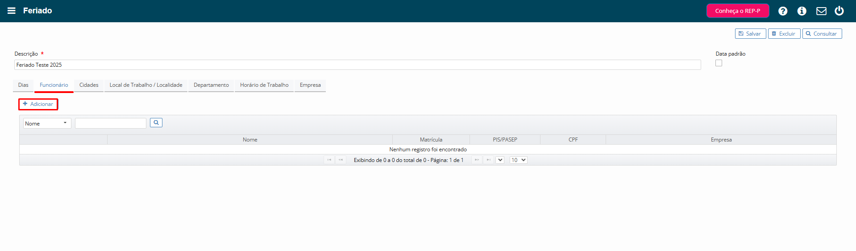Switch to the Empresa tab
Screen dimensions: 856x251
(x=310, y=85)
